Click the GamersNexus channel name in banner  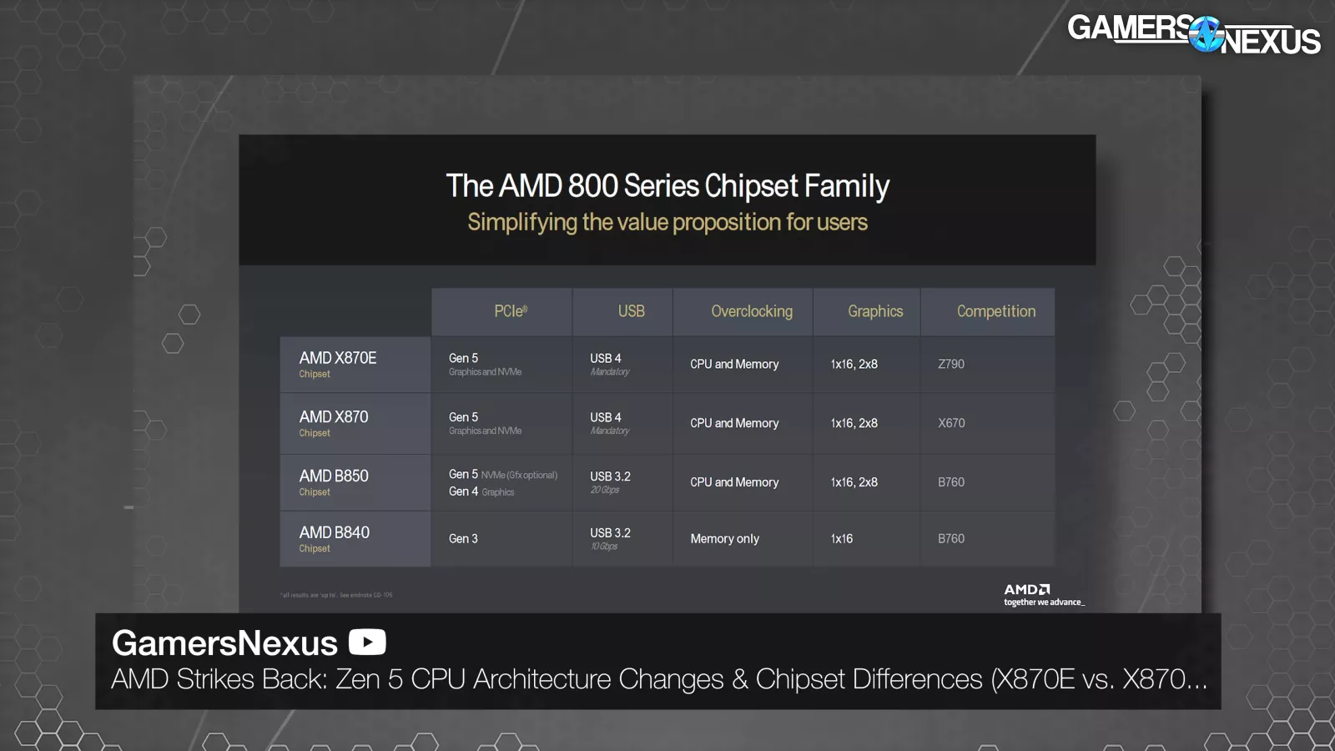[224, 643]
